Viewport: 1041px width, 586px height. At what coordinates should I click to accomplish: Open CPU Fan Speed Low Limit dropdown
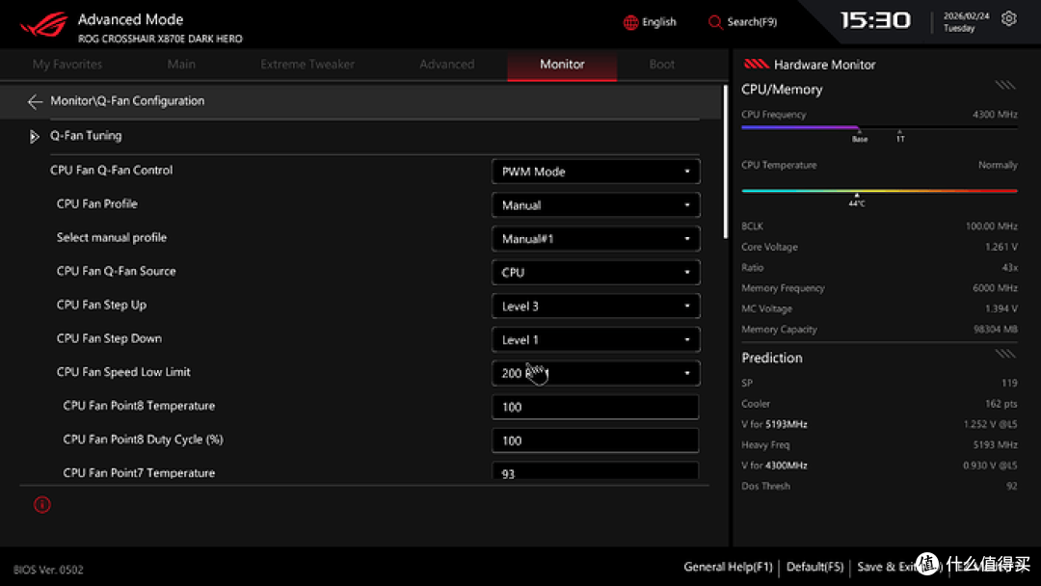pyautogui.click(x=596, y=373)
